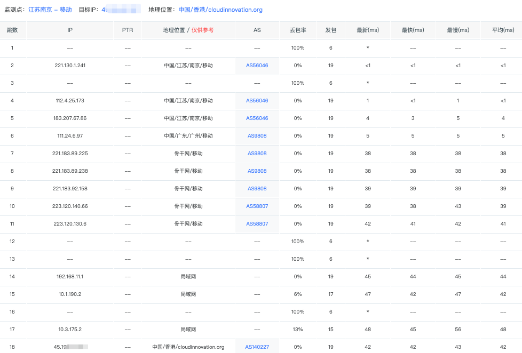Click AS58807 link in hop 11 row
The width and height of the screenshot is (522, 353).
tap(257, 224)
